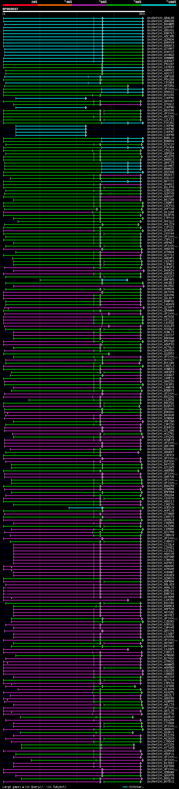
Task: Open hit UniRef100_Q3IKH0
Action: [x=161, y=409]
